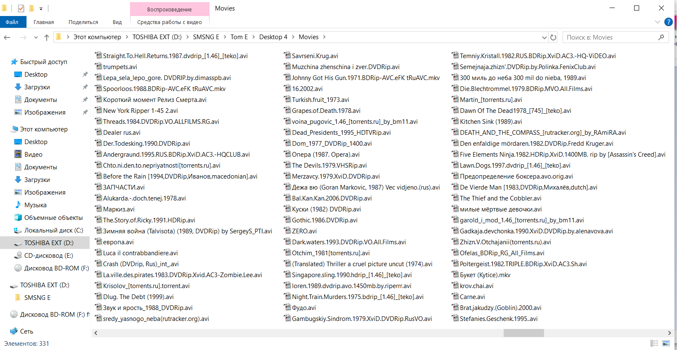
Task: Select the file The Thief and the Cobbler.avi
Action: click(501, 198)
